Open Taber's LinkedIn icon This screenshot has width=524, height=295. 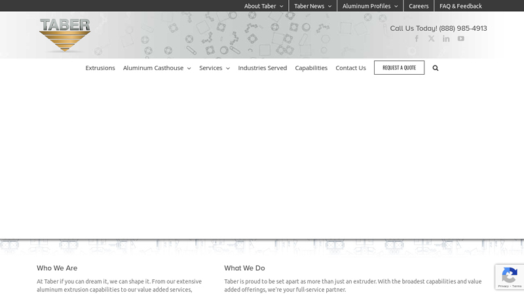(446, 39)
